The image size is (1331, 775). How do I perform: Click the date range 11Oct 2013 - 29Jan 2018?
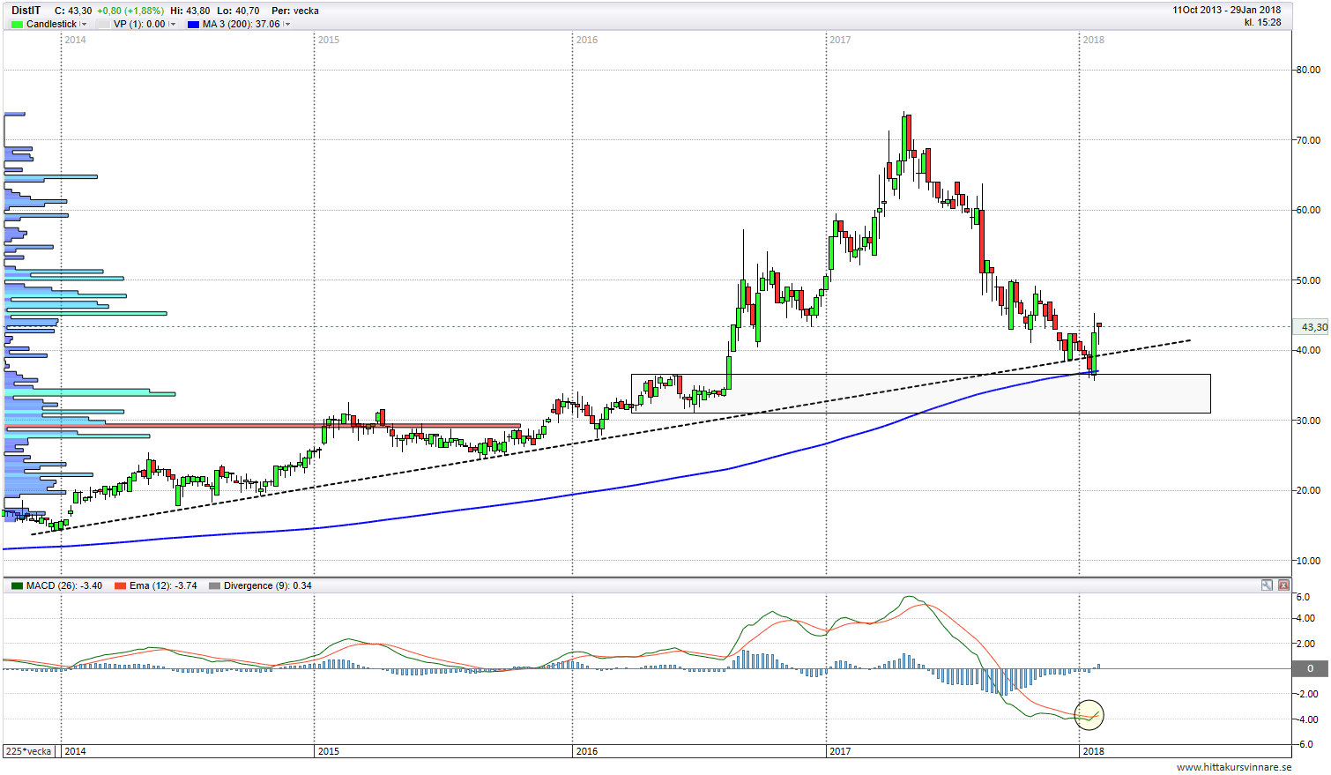(1226, 10)
